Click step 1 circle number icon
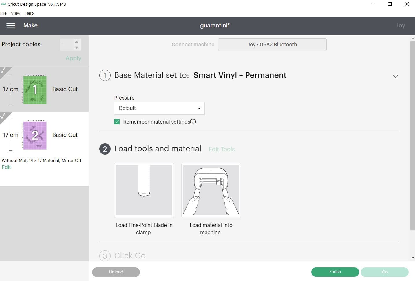415x281 pixels. 105,76
